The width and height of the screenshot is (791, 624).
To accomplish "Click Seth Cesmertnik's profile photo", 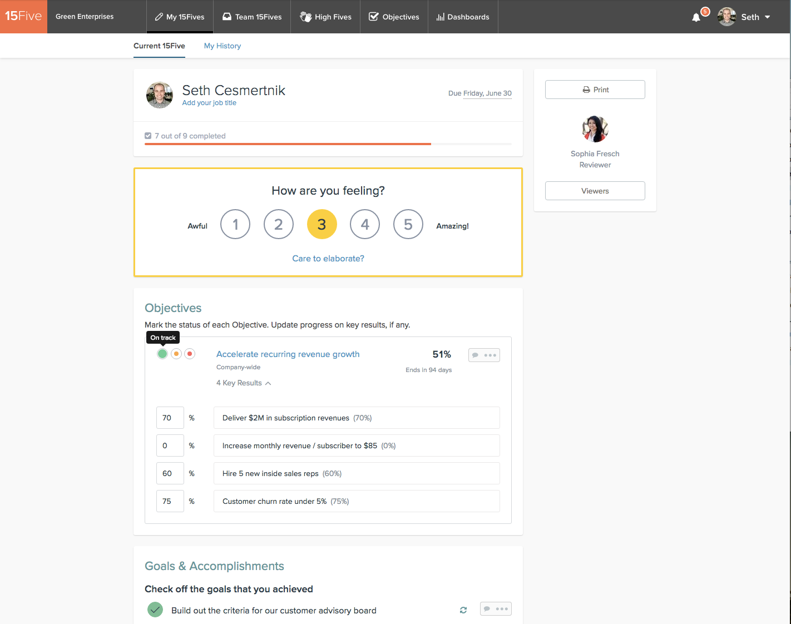I will click(160, 95).
